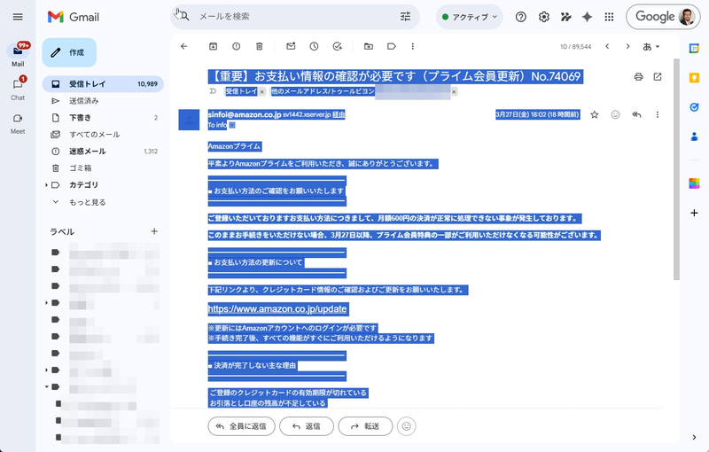Open the colorful add-on in side panel
This screenshot has width=709, height=452.
(694, 183)
